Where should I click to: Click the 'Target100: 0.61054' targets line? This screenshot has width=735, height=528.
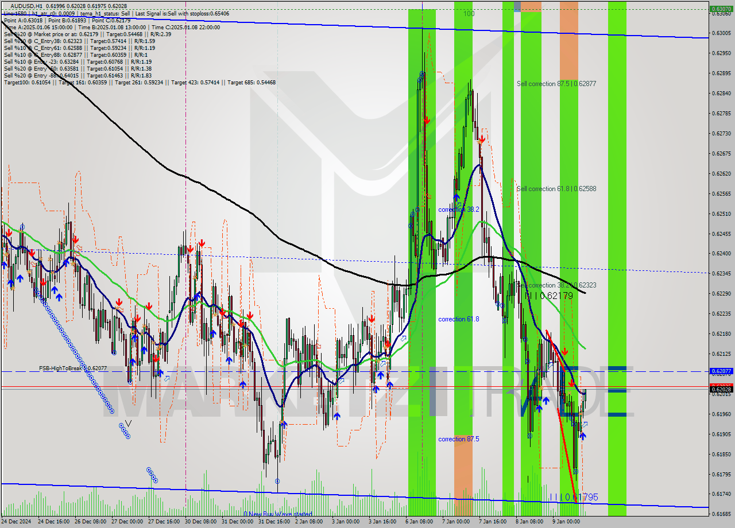[140, 83]
